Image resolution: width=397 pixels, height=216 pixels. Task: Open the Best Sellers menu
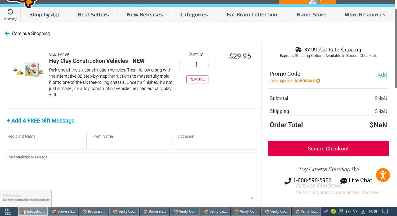pos(93,15)
